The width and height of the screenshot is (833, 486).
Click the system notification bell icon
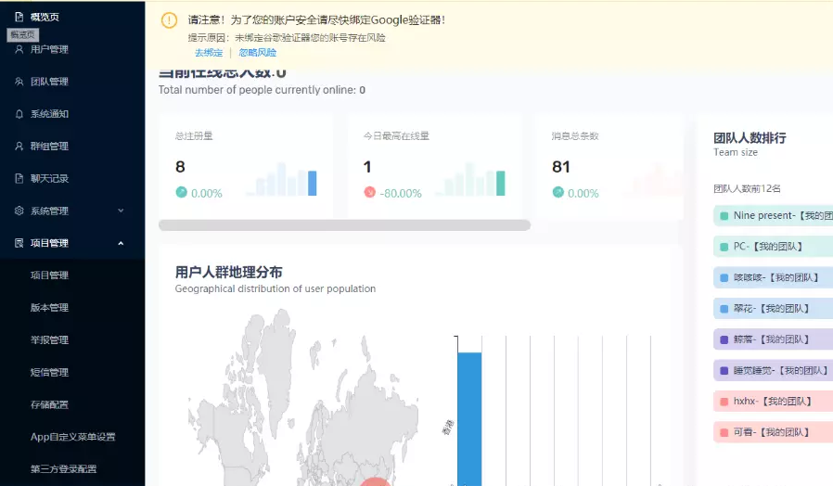click(x=19, y=114)
